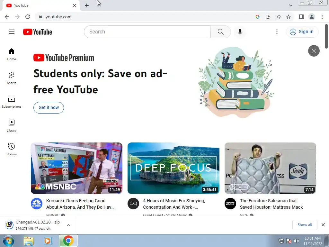This screenshot has width=329, height=247.
Task: Click the magnifier search button
Action: click(220, 32)
